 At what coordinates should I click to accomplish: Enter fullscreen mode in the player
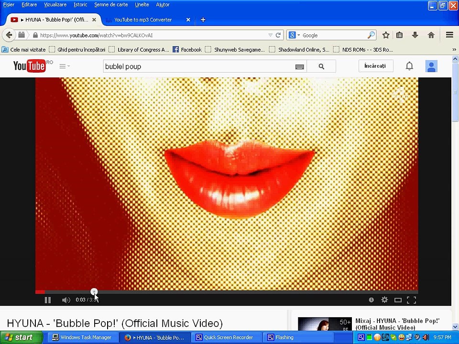(411, 300)
